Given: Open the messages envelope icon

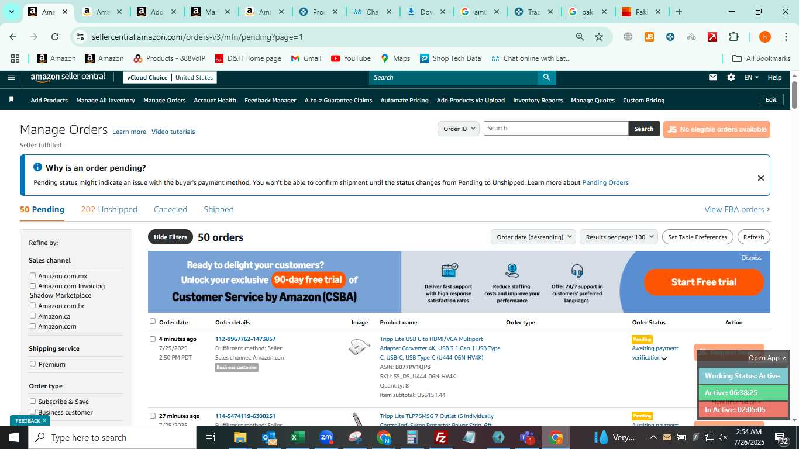Looking at the screenshot, I should click(713, 77).
